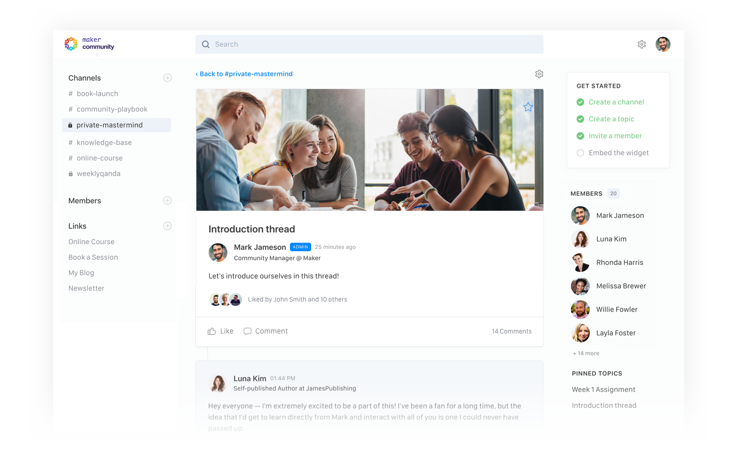
Task: Open Rhonda Harris's member avatar
Action: point(580,263)
